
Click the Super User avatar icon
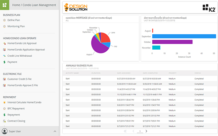click(5, 131)
